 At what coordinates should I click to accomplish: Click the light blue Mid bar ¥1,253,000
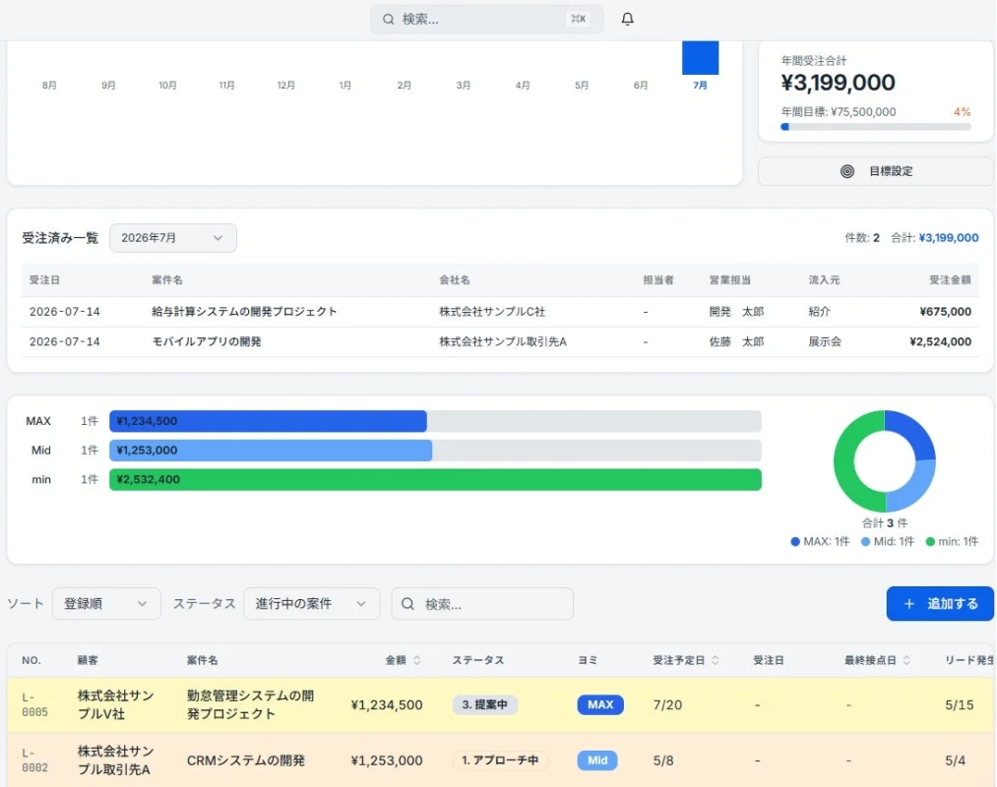click(x=271, y=451)
